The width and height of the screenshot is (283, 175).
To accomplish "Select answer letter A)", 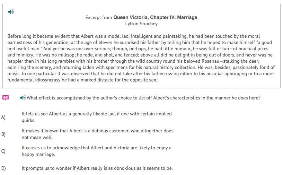I will click(x=3, y=117).
